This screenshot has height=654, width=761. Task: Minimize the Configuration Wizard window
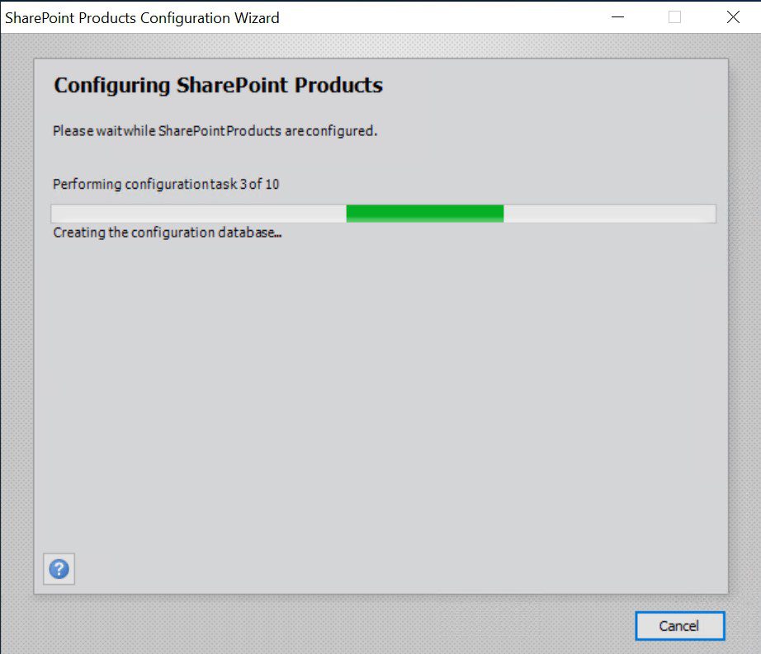point(617,17)
